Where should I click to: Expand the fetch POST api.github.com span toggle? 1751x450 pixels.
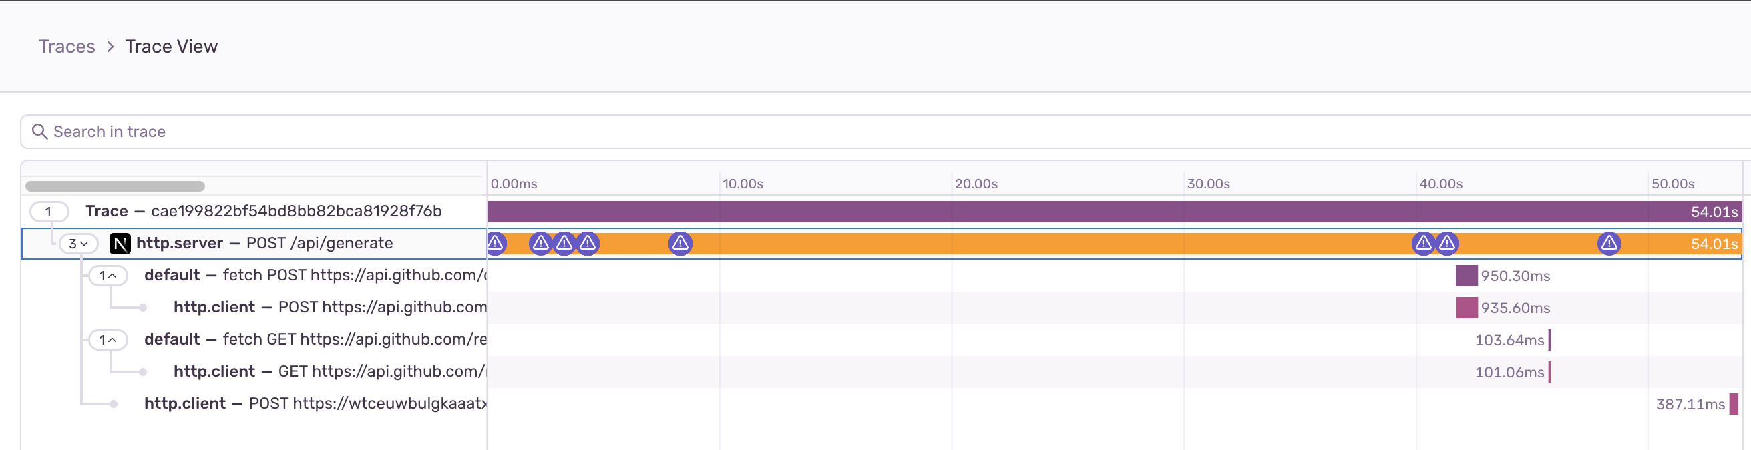point(108,275)
